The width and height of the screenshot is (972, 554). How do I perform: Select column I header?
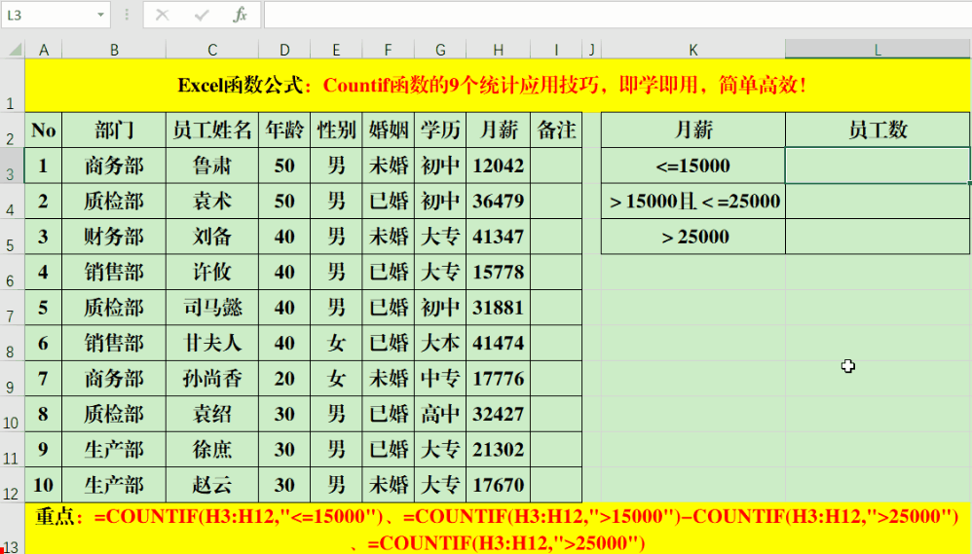coord(556,50)
